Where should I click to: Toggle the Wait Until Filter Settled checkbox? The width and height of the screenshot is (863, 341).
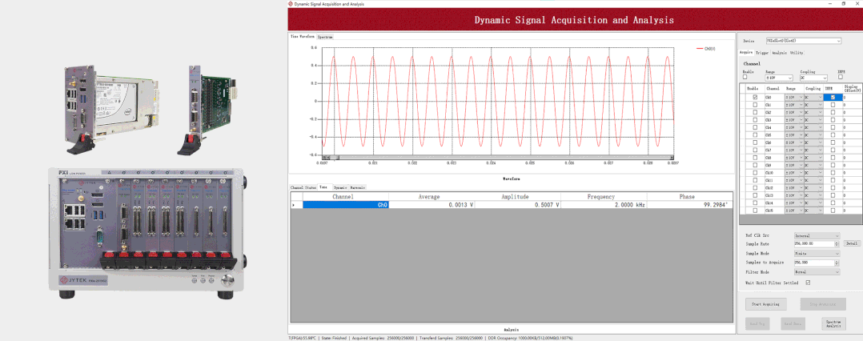808,283
